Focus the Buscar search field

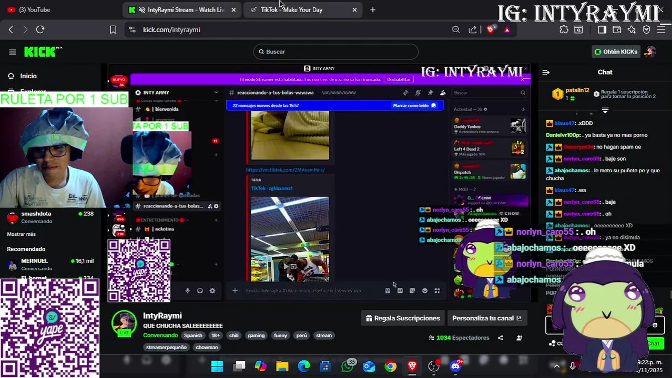coord(336,51)
